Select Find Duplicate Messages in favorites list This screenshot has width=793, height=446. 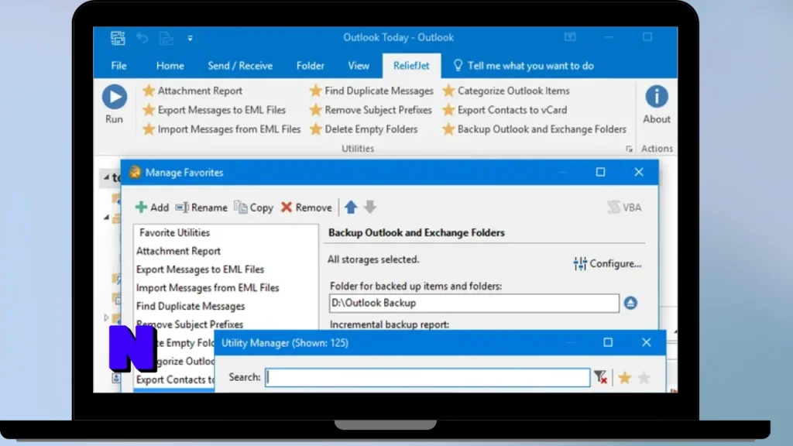point(191,307)
